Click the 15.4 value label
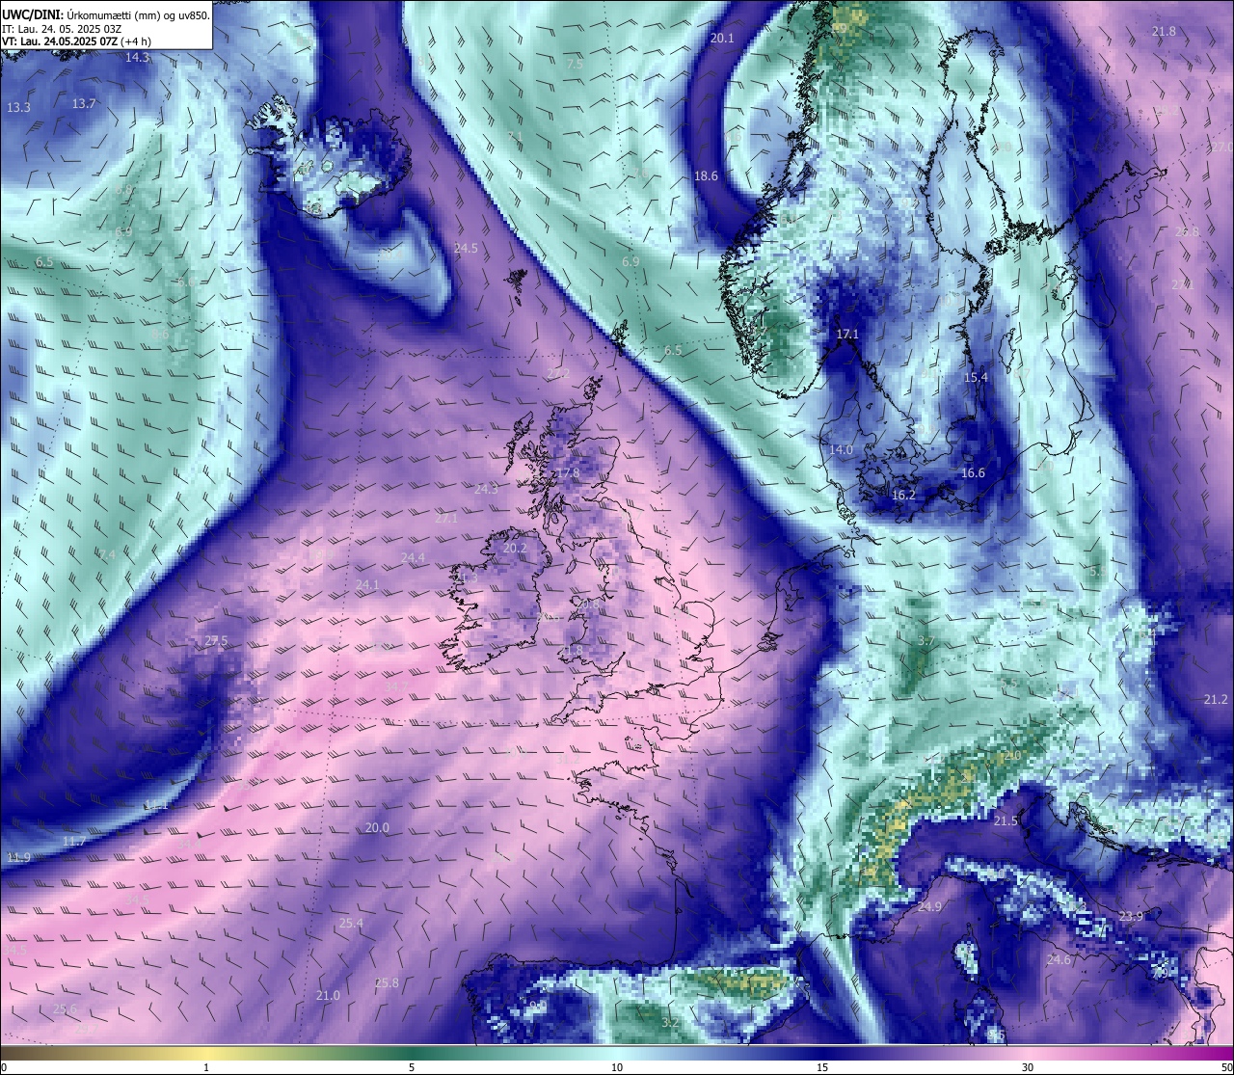The width and height of the screenshot is (1234, 1075). (976, 378)
